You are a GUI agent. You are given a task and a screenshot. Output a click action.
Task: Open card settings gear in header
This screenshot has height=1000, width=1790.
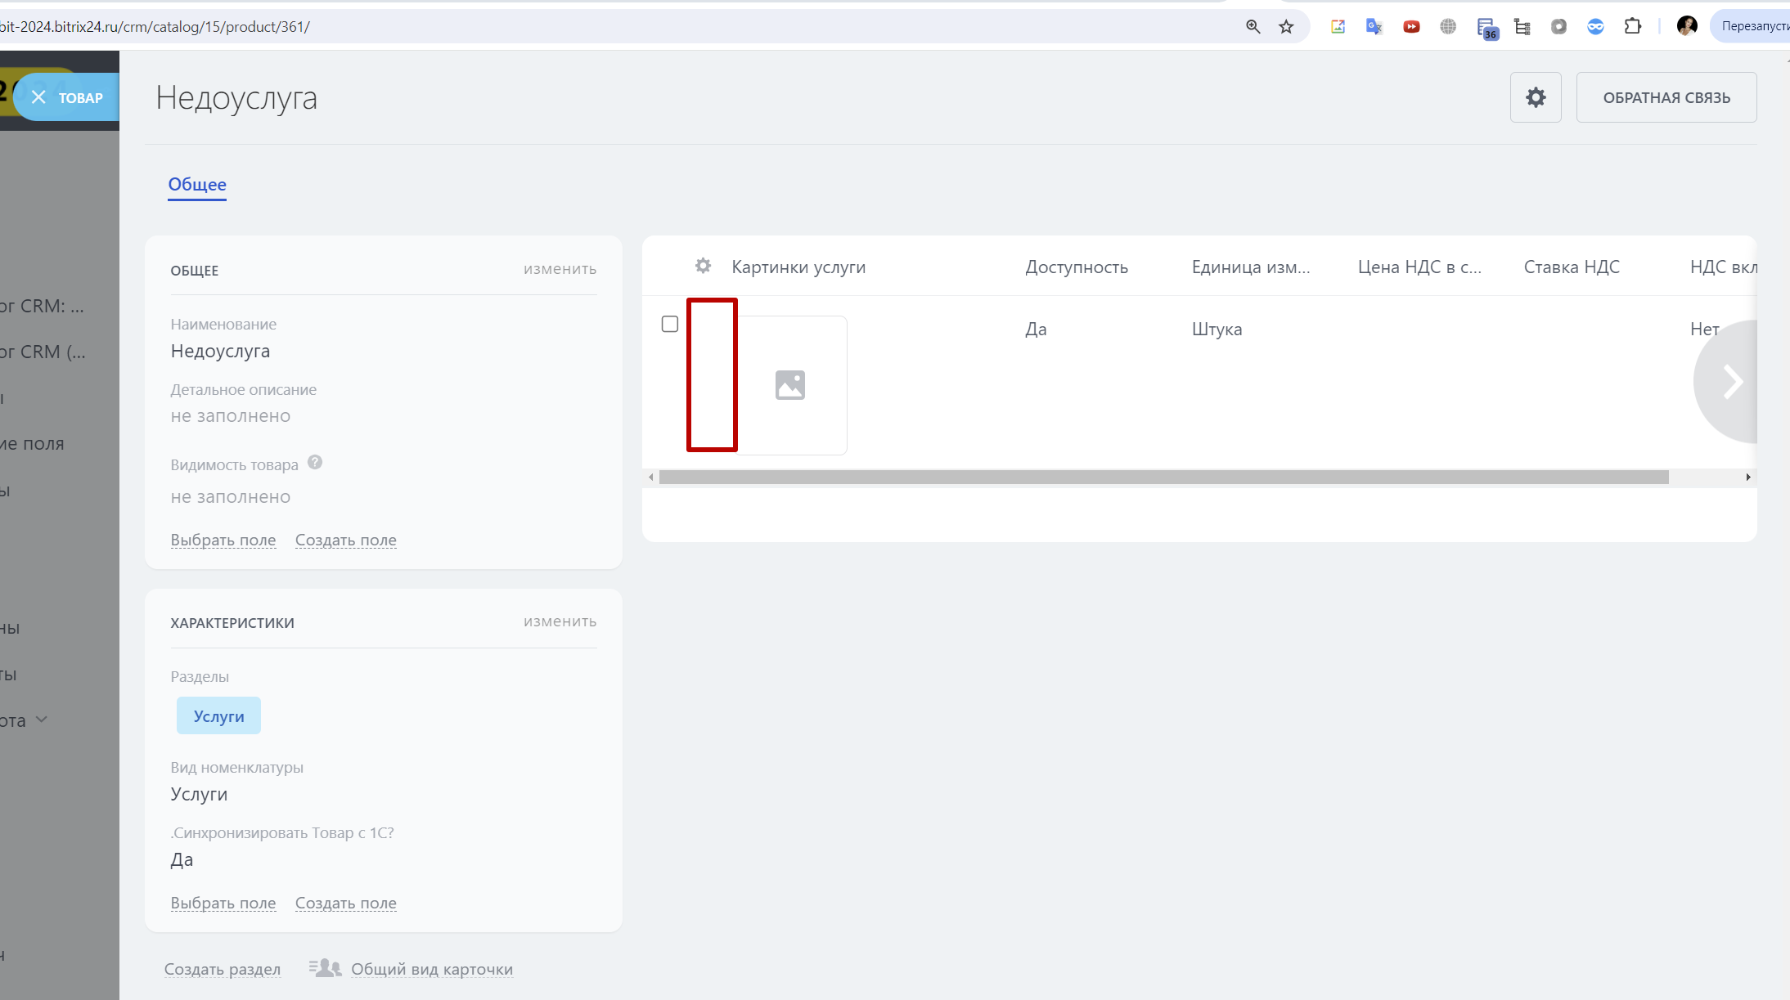[1536, 97]
